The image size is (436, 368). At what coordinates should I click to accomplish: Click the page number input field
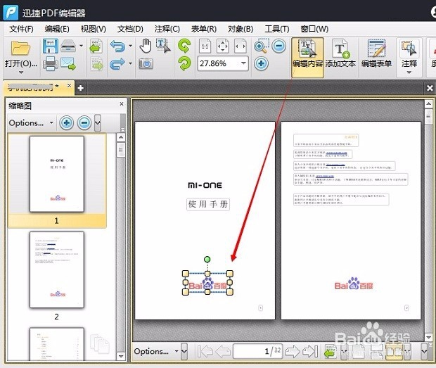[x=257, y=351]
